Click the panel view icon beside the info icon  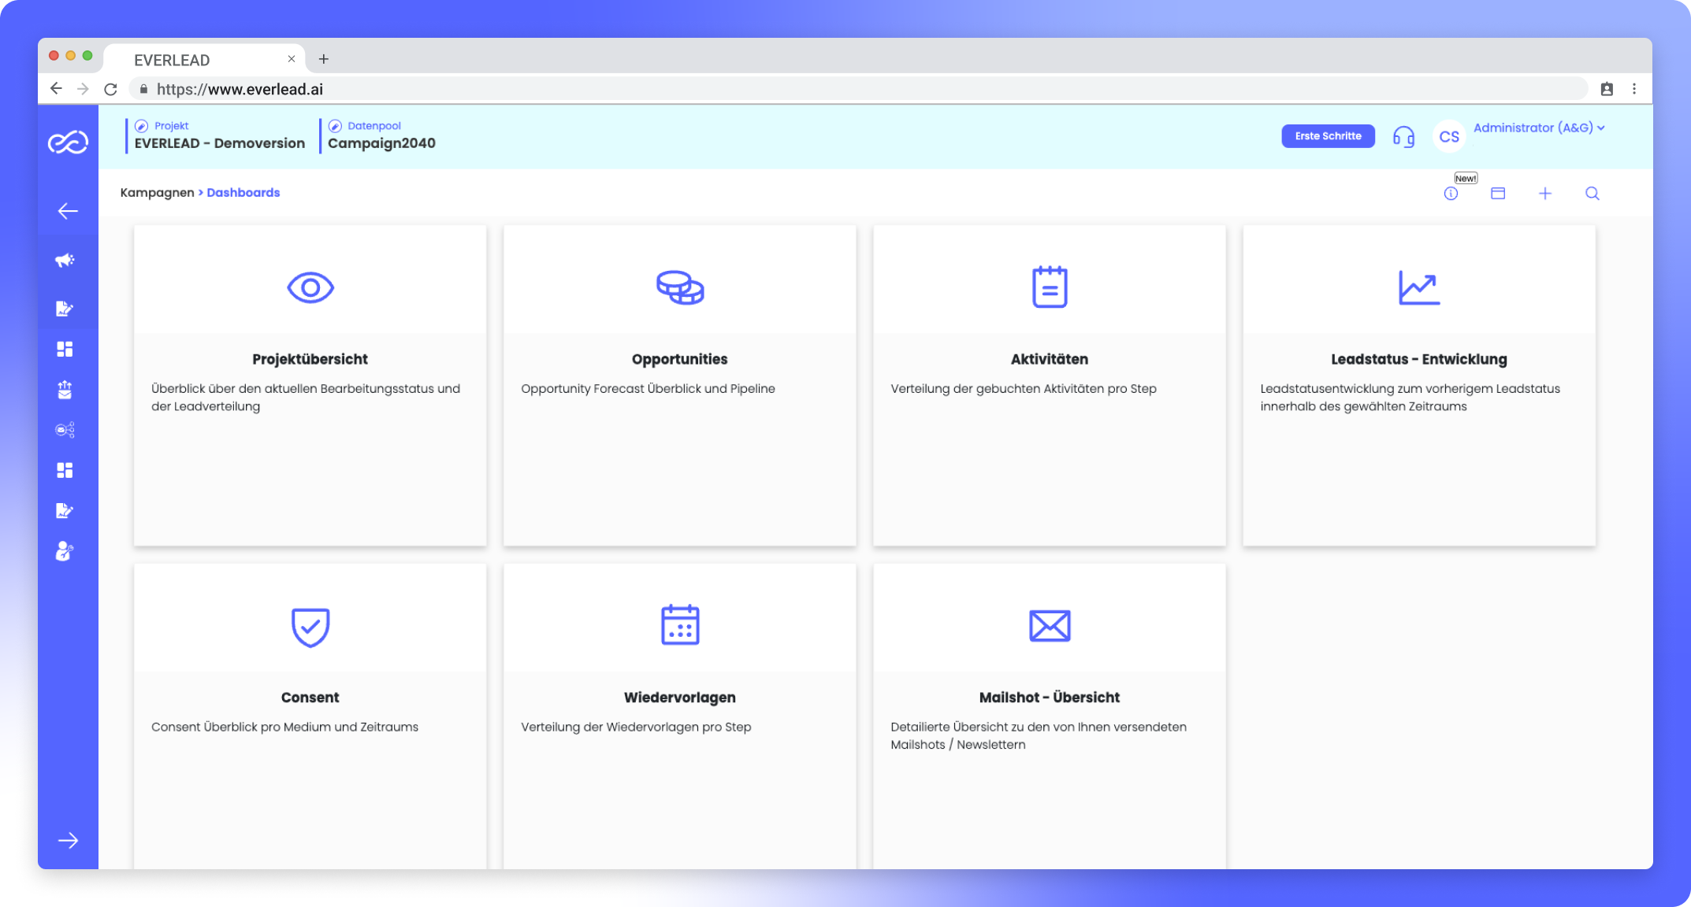click(1498, 193)
